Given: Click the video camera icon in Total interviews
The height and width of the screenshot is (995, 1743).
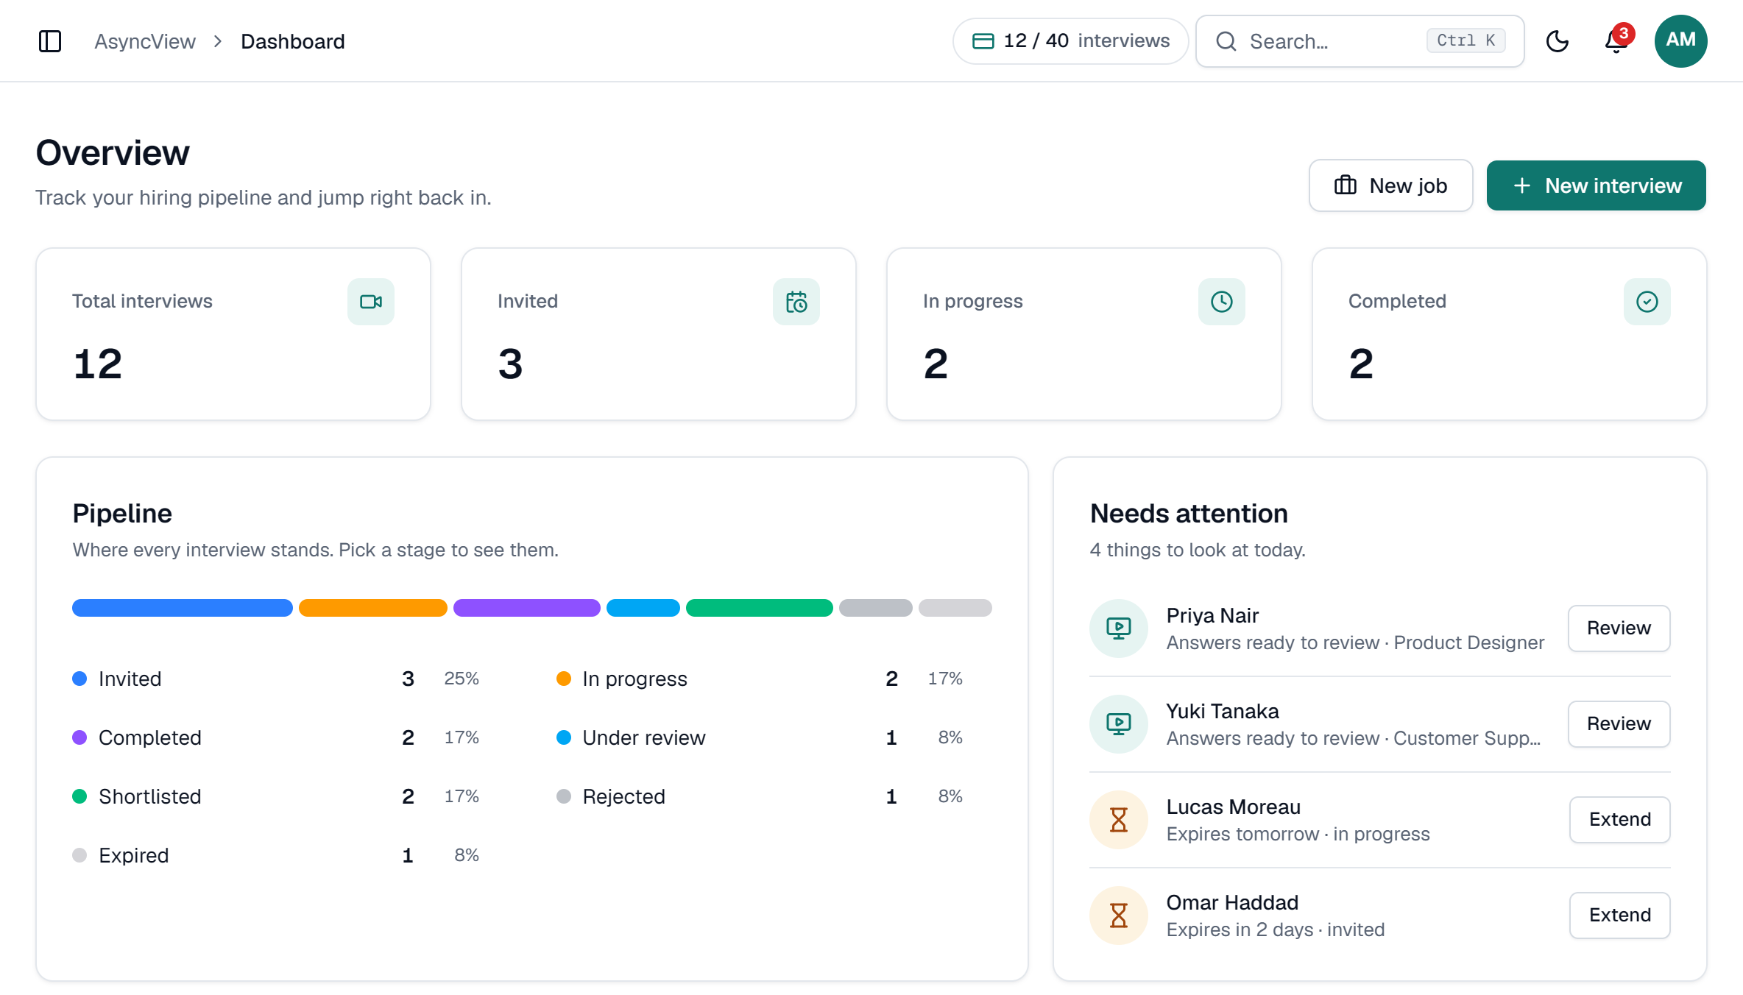Looking at the screenshot, I should tap(371, 302).
